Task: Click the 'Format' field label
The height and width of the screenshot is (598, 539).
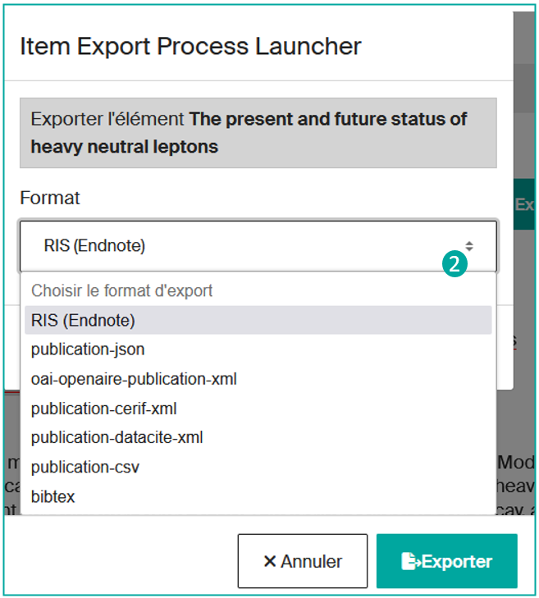Action: (x=50, y=198)
